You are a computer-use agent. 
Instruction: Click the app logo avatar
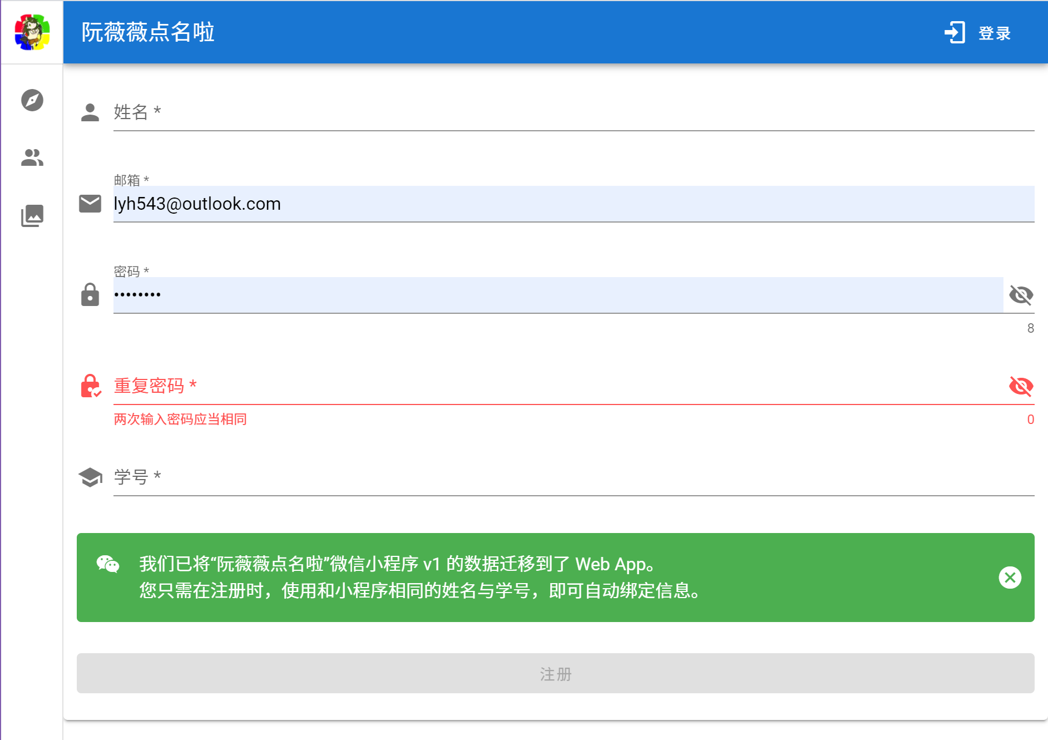tap(32, 32)
